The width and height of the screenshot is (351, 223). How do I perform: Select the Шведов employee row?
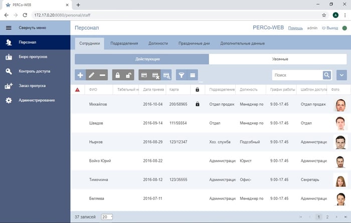pyautogui.click(x=211, y=123)
